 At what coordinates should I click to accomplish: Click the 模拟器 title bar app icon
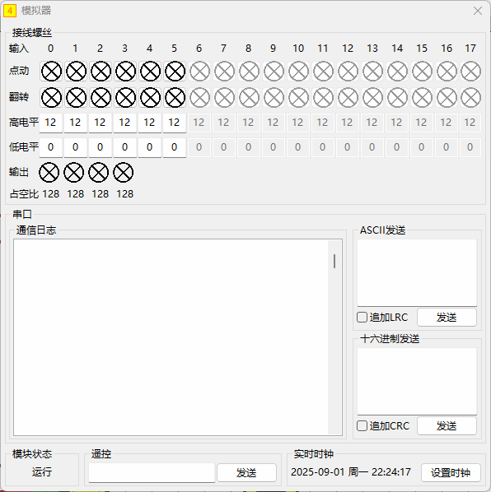10,11
